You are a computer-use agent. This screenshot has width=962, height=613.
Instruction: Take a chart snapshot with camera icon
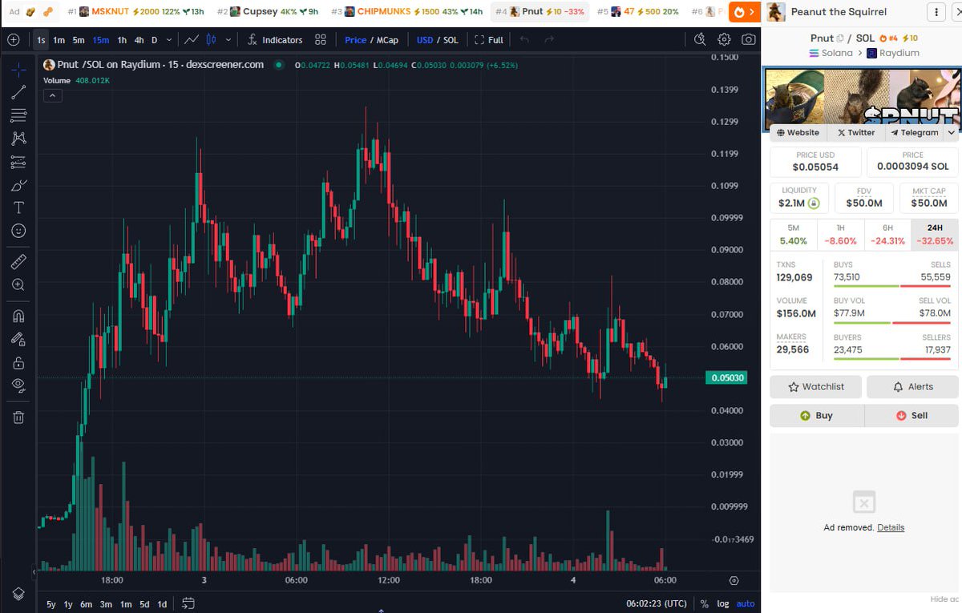click(x=748, y=39)
